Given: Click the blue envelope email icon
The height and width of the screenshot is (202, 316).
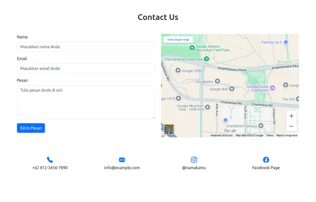Looking at the screenshot, I should click(122, 160).
